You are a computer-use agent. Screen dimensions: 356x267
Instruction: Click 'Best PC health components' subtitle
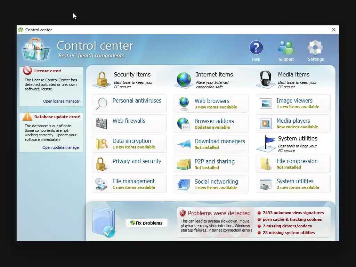[x=91, y=56]
